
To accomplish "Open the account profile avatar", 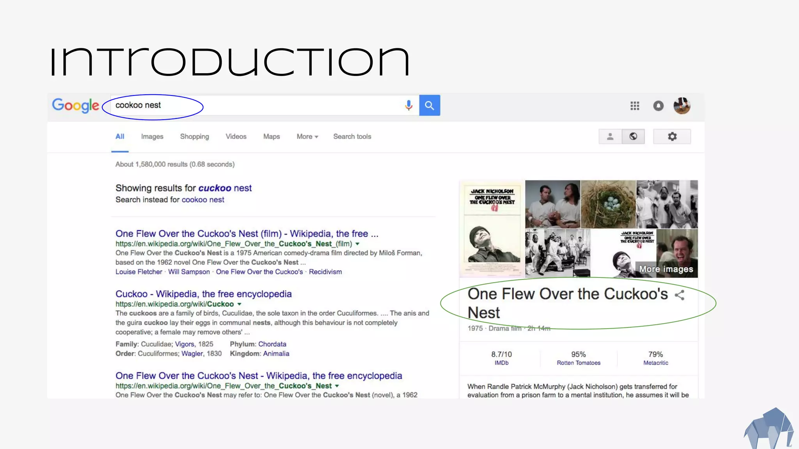I will [x=682, y=106].
